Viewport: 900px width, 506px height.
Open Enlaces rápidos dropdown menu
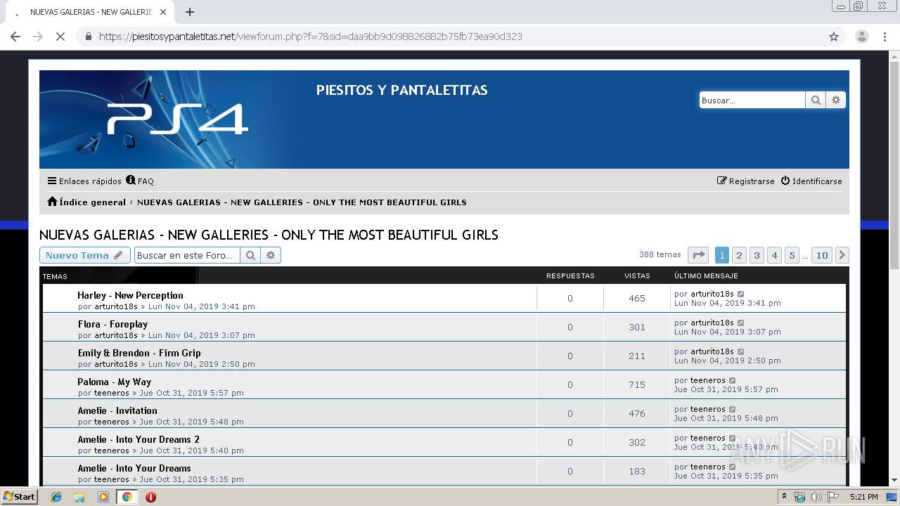click(84, 181)
